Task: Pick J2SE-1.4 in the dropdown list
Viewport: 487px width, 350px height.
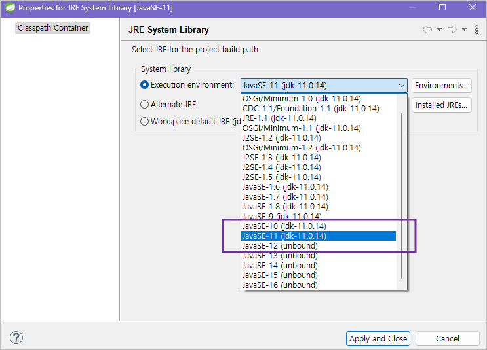Action: pos(319,167)
